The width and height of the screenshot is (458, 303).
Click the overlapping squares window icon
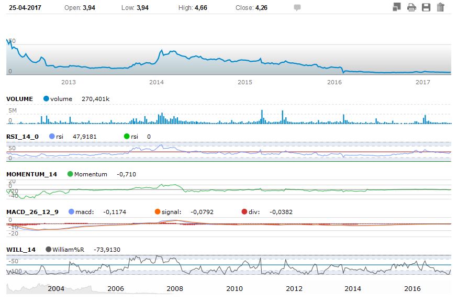pos(397,7)
